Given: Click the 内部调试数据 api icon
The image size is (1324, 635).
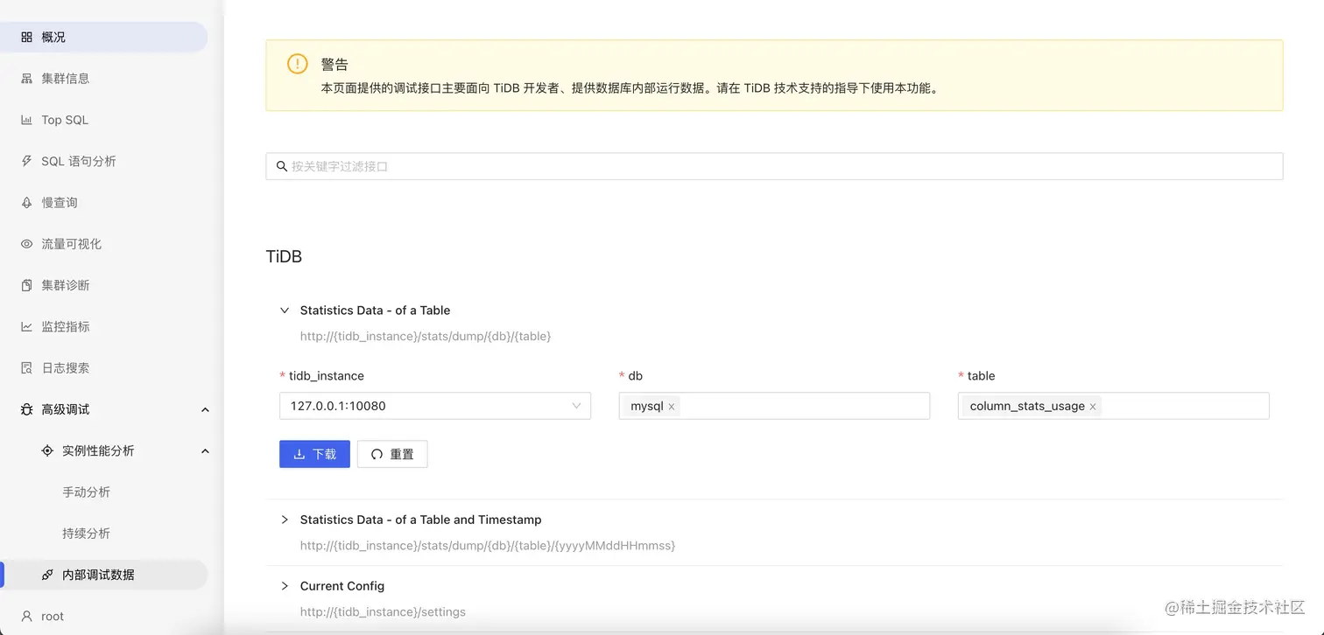Looking at the screenshot, I should pos(47,575).
